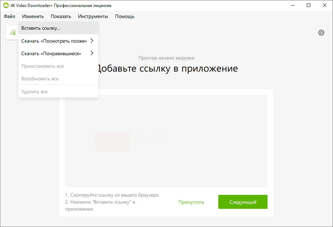
Task: Open the Файл menu
Action: 9,16
